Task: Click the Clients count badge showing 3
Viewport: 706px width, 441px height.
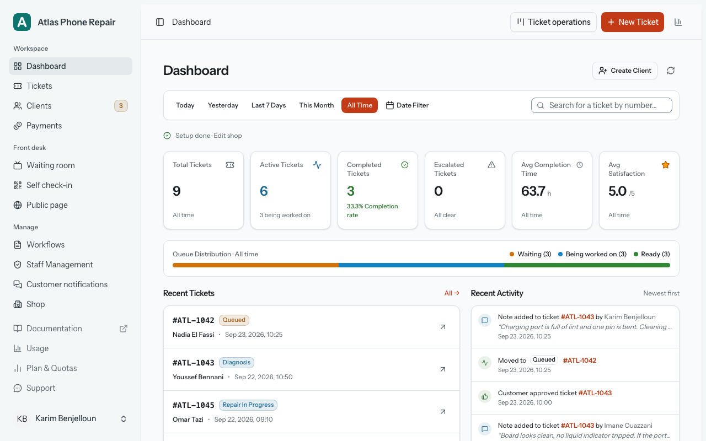Action: click(121, 106)
